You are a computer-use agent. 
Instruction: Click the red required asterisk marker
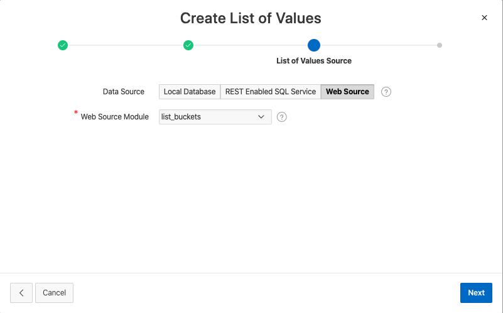pos(76,113)
